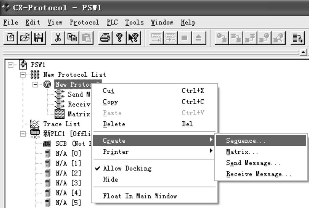Screen dimensions: 309x208
Task: Click the question mark Help icon
Action: point(119,38)
